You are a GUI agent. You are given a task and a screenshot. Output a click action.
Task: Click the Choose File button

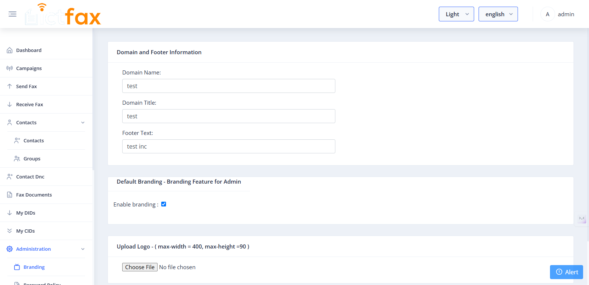(x=140, y=267)
